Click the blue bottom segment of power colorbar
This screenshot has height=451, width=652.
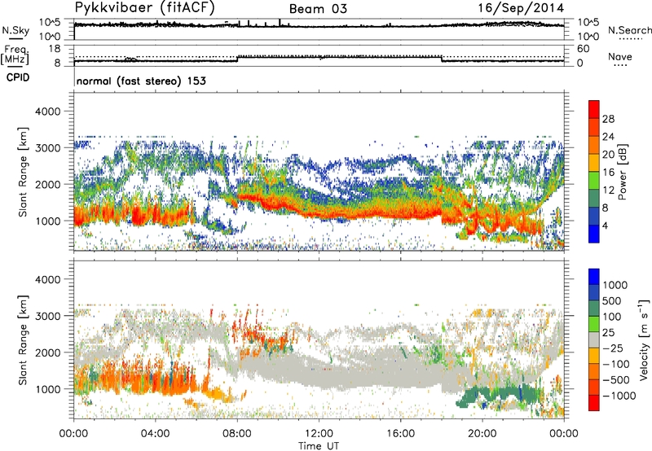click(594, 234)
